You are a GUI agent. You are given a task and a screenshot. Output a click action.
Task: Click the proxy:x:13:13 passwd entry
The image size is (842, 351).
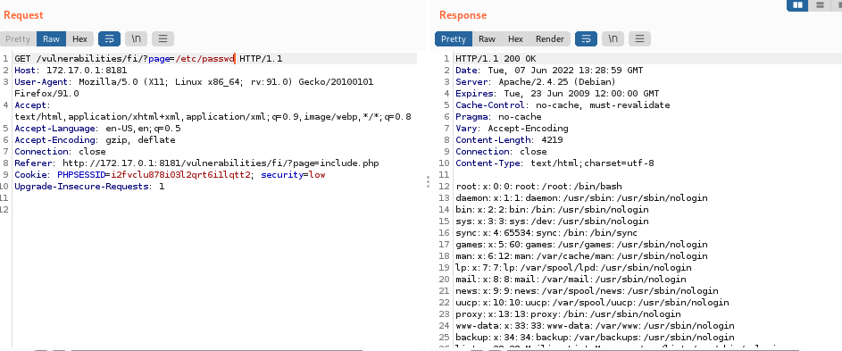pyautogui.click(x=568, y=314)
